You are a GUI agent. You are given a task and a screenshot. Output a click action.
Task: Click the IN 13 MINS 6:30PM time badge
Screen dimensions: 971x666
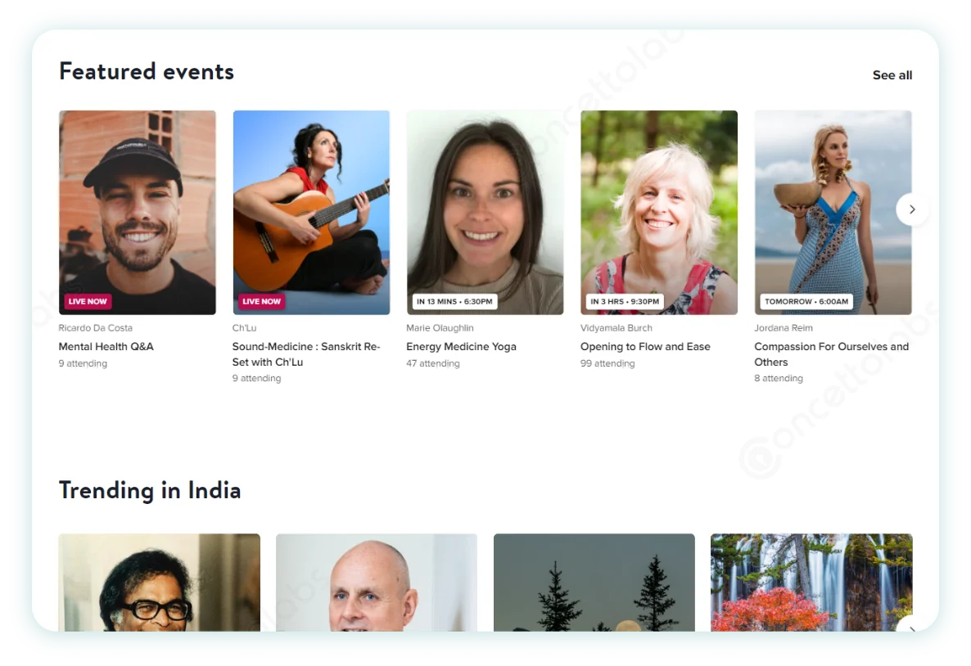454,301
